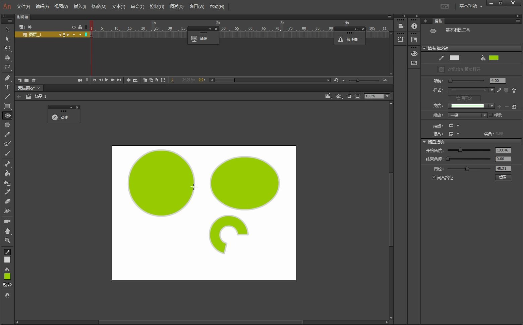The height and width of the screenshot is (325, 523).
Task: Select the Zoom magnifier tool
Action: pos(7,240)
